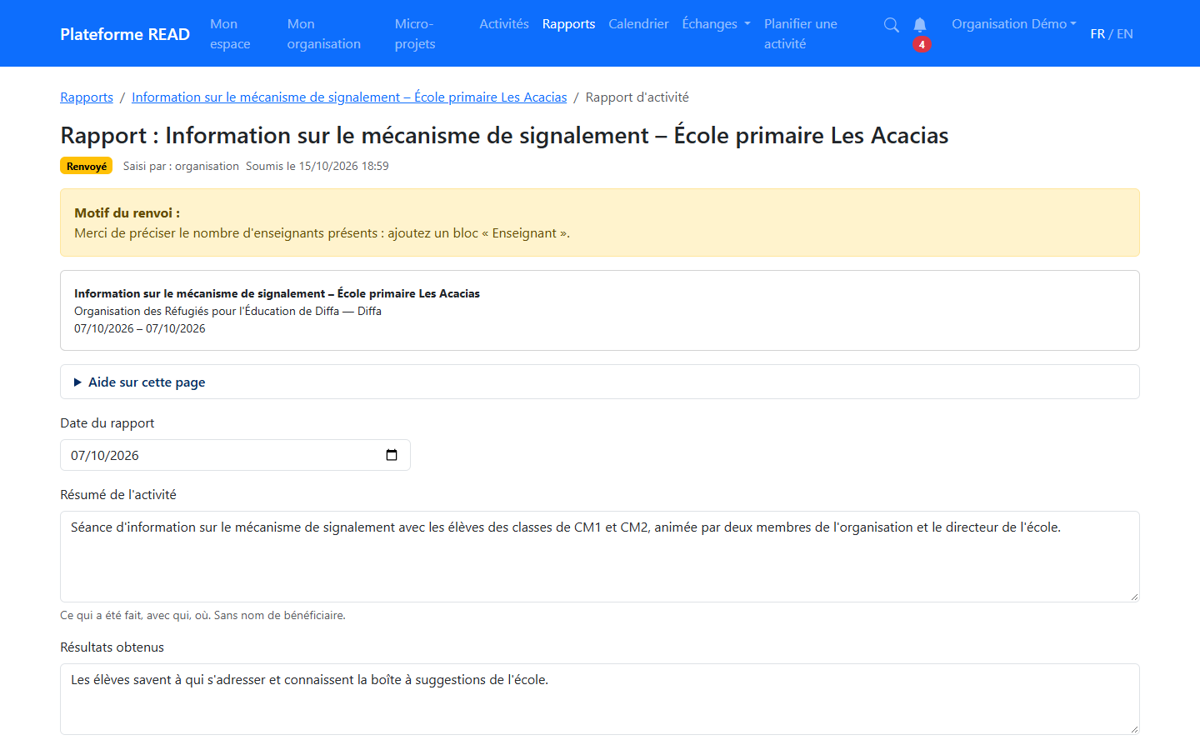Click the bold activity title in the info card

tap(277, 293)
